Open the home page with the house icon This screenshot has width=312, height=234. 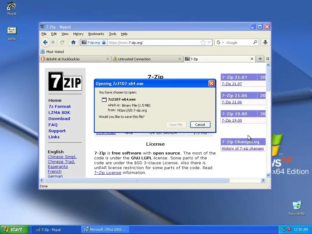pyautogui.click(x=73, y=42)
